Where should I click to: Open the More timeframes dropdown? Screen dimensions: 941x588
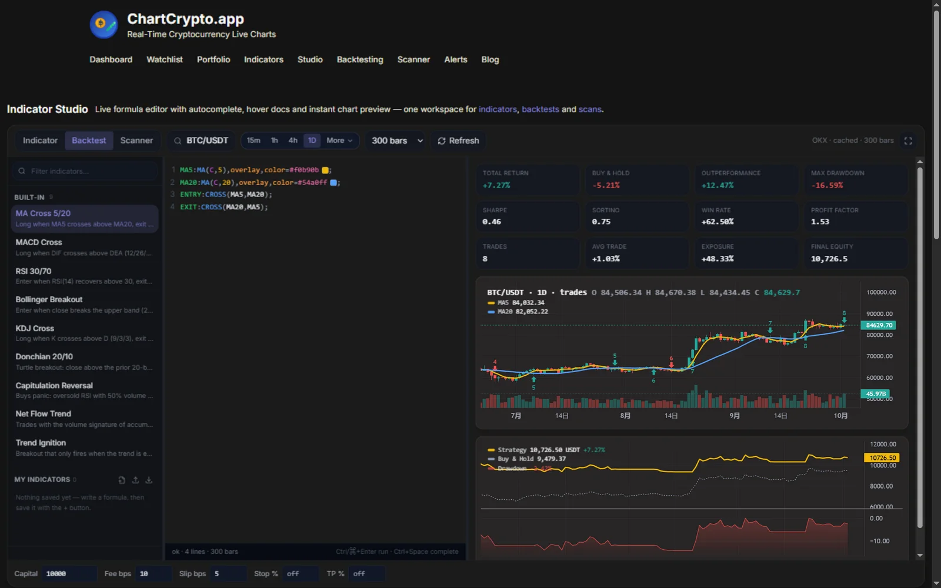point(339,141)
